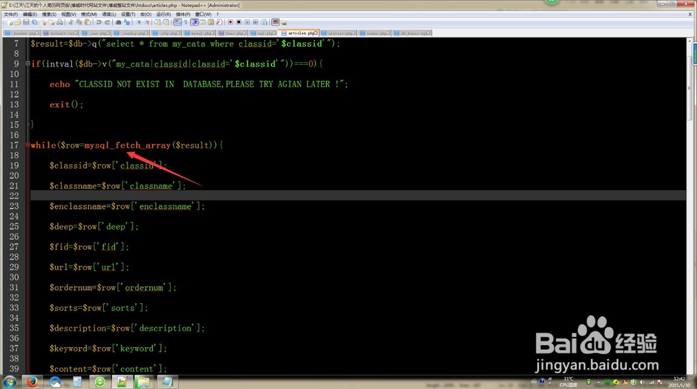Copy selection using the Copy toolbar icon

(x=79, y=22)
